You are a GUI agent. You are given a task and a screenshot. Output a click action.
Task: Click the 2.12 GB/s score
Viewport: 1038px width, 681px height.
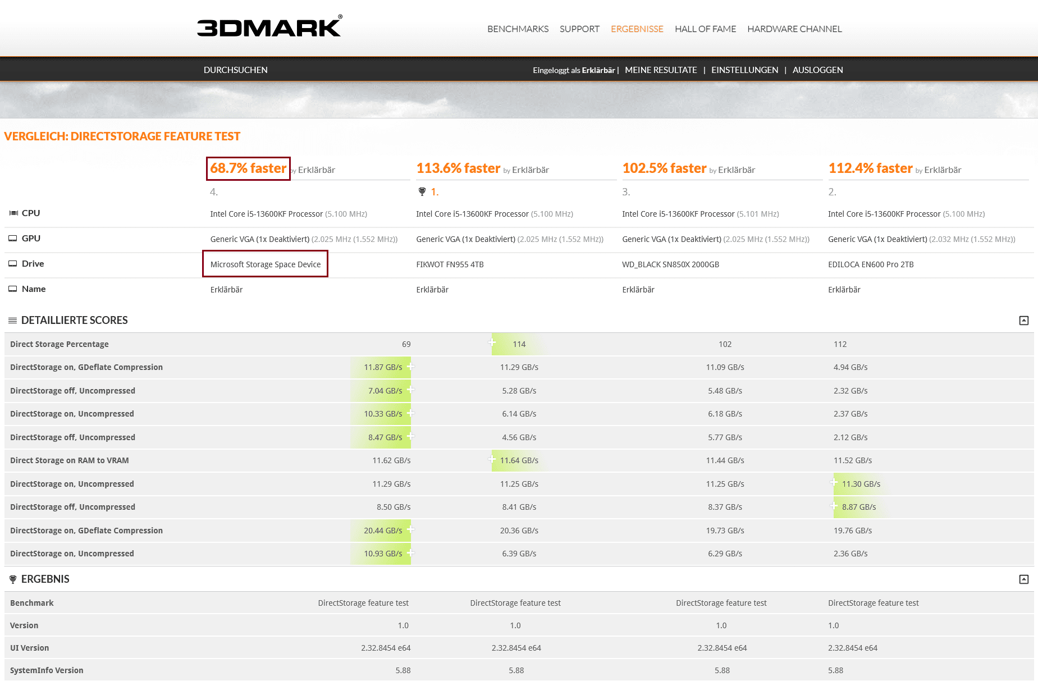(850, 437)
